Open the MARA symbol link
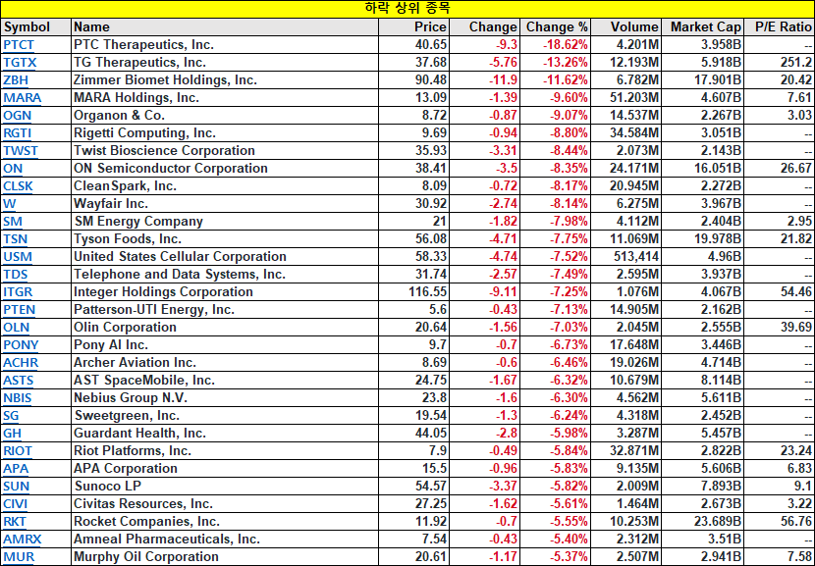The width and height of the screenshot is (815, 566). [x=23, y=98]
